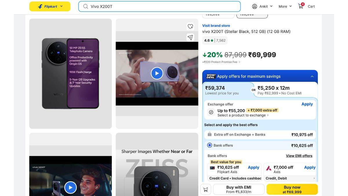Click the Ankit account profile icon
The height and width of the screenshot is (196, 348).
[255, 6]
